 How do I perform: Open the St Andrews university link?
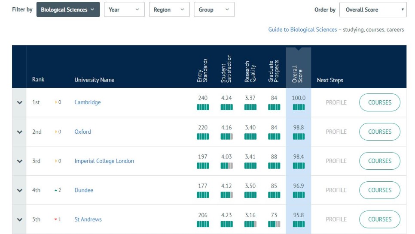tap(88, 219)
